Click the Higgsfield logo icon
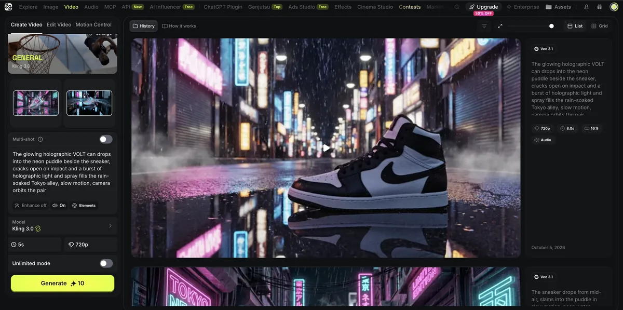623x310 pixels. click(x=8, y=7)
